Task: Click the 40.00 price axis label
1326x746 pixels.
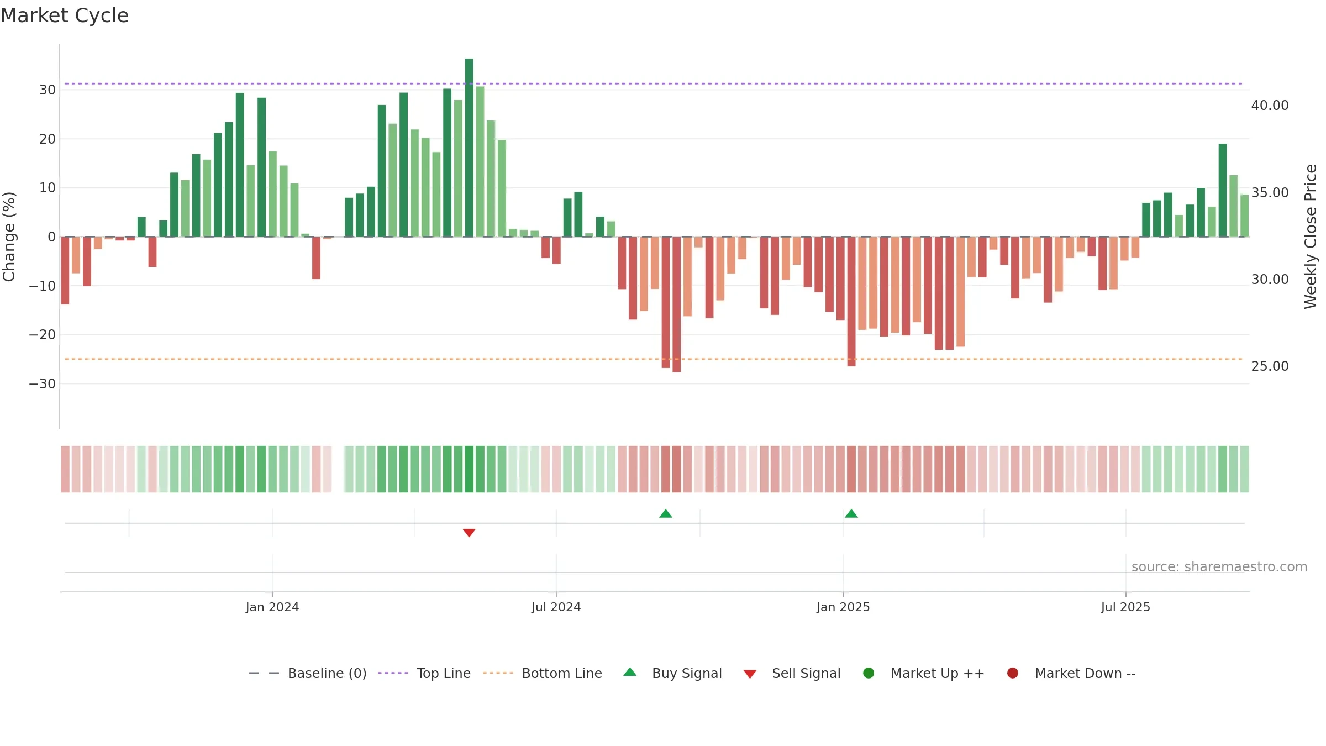Action: coord(1270,106)
